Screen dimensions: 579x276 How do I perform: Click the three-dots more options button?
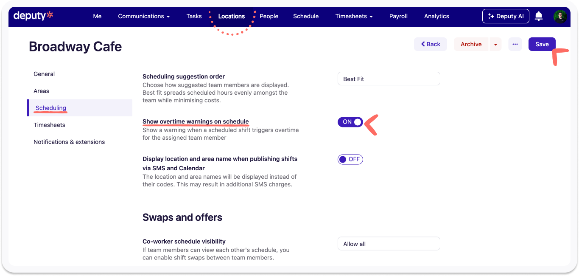tap(515, 44)
